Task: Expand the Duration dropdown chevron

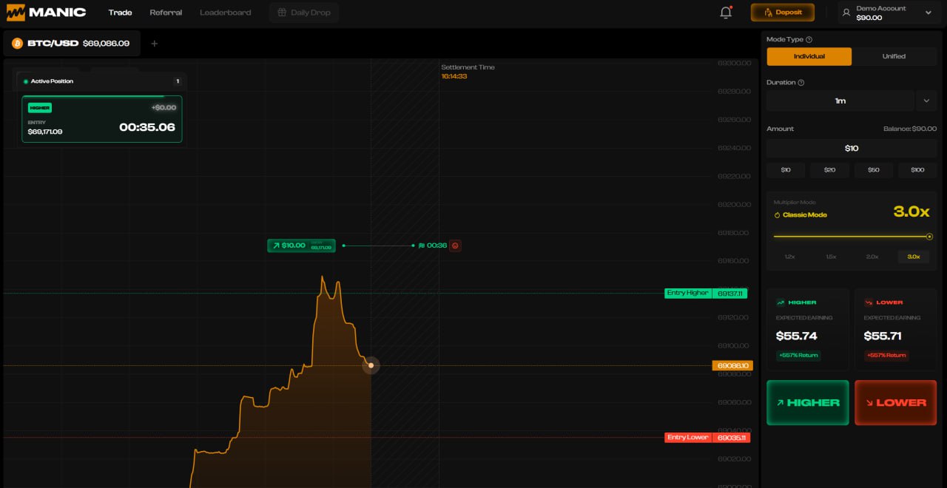Action: tap(926, 101)
